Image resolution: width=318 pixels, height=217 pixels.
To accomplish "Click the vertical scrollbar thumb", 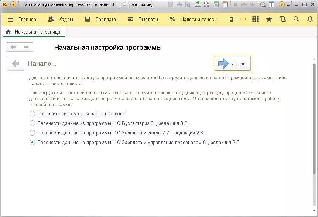I will click(x=314, y=118).
